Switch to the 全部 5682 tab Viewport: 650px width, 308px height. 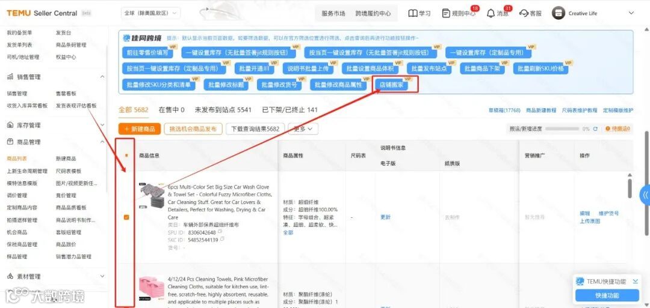click(133, 110)
